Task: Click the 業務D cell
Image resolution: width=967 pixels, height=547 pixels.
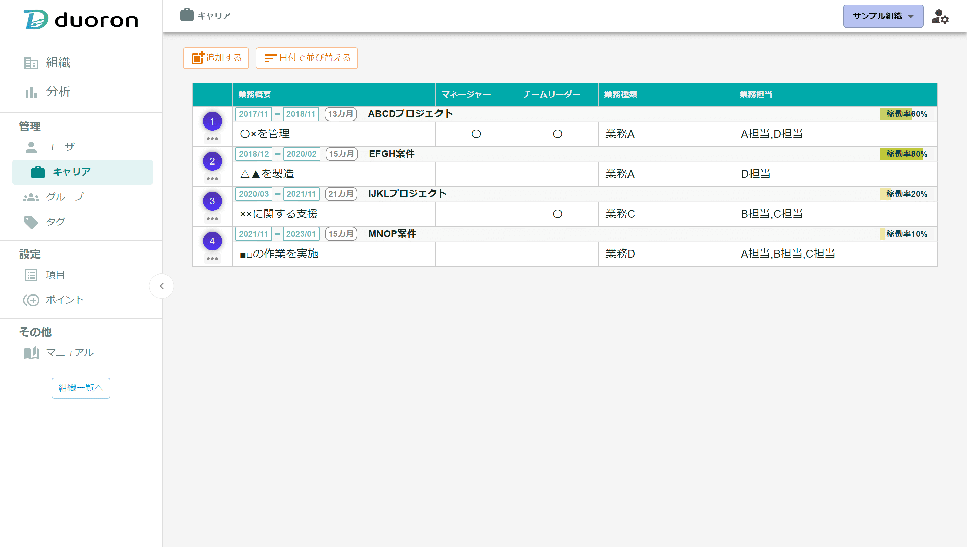Action: pos(666,254)
